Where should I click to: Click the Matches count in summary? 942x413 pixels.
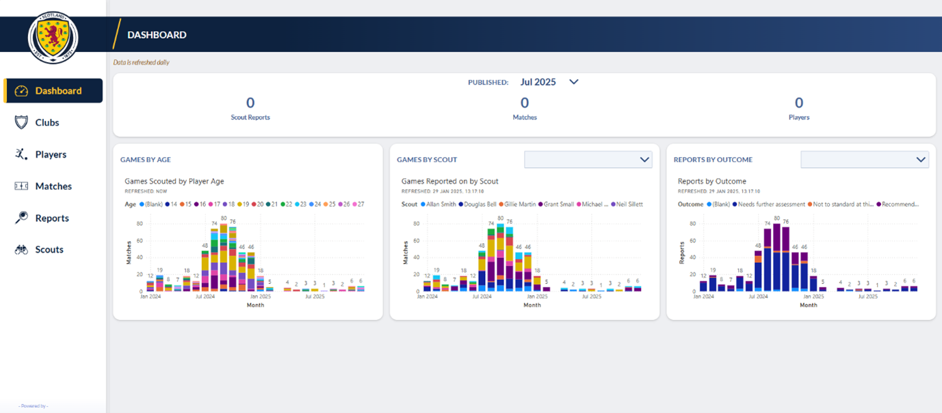[525, 103]
